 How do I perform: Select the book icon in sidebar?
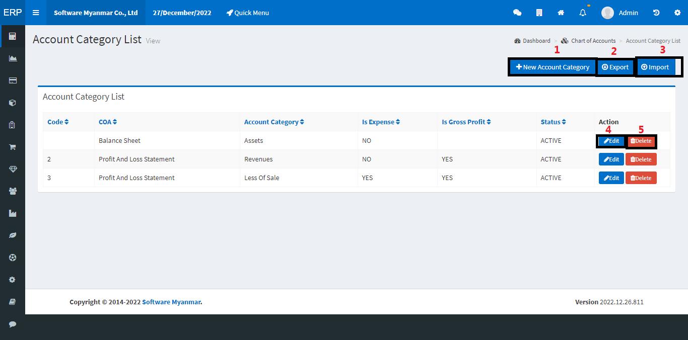tap(13, 302)
